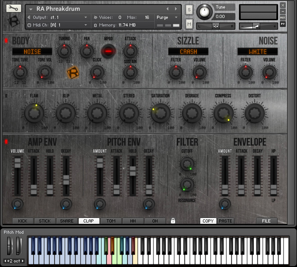The image size is (297, 267).
Task: Click the Stereo knob
Action: (x=129, y=113)
